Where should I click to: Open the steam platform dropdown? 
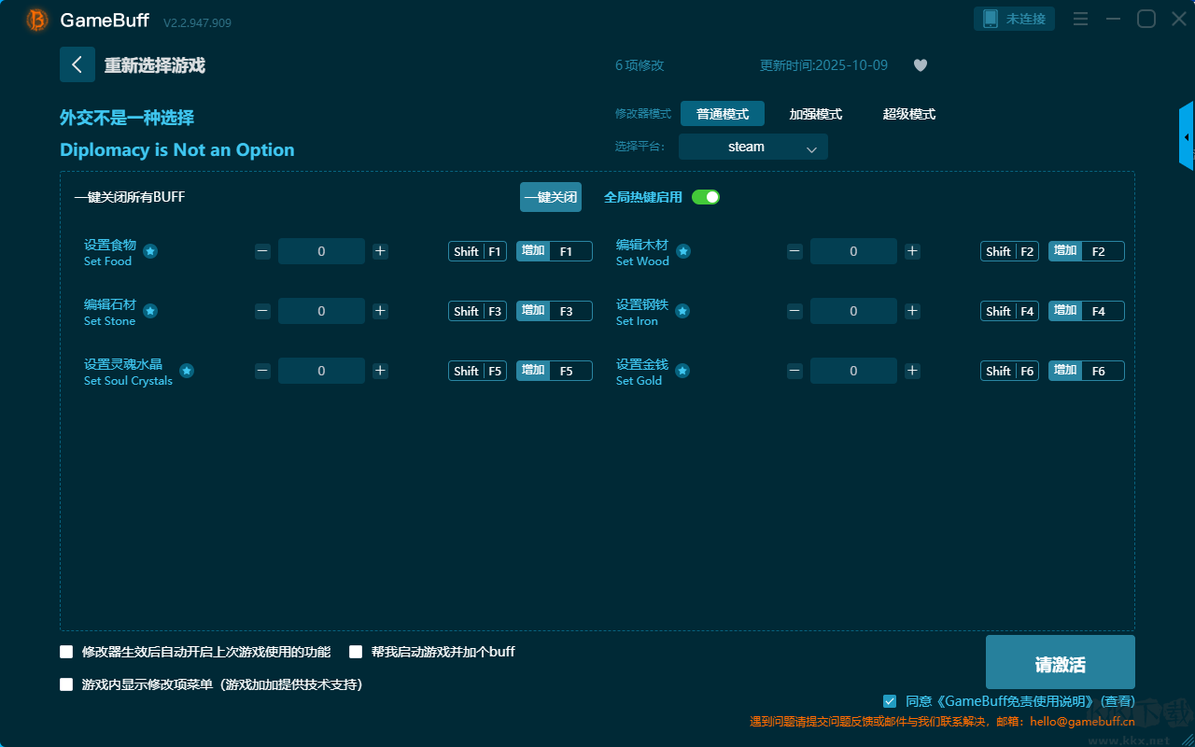pos(752,147)
